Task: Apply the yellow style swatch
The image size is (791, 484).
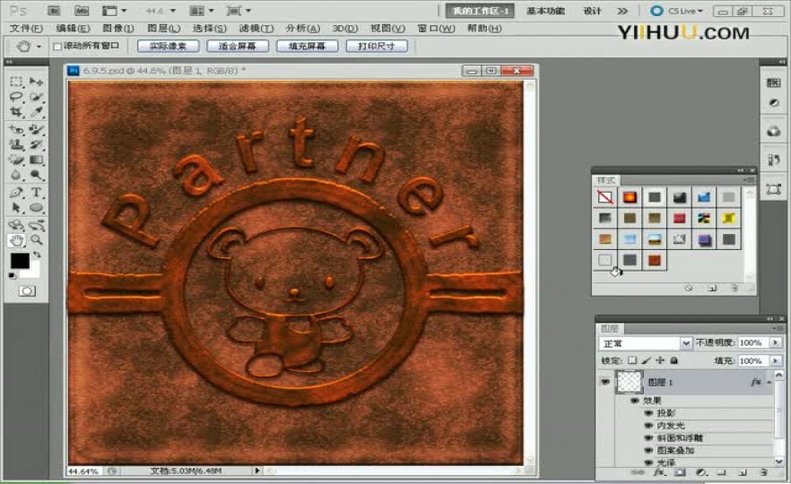Action: tap(728, 218)
